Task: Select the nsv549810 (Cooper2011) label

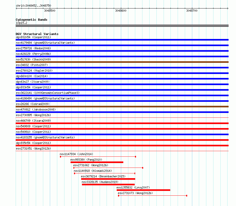Action: pos(33,132)
